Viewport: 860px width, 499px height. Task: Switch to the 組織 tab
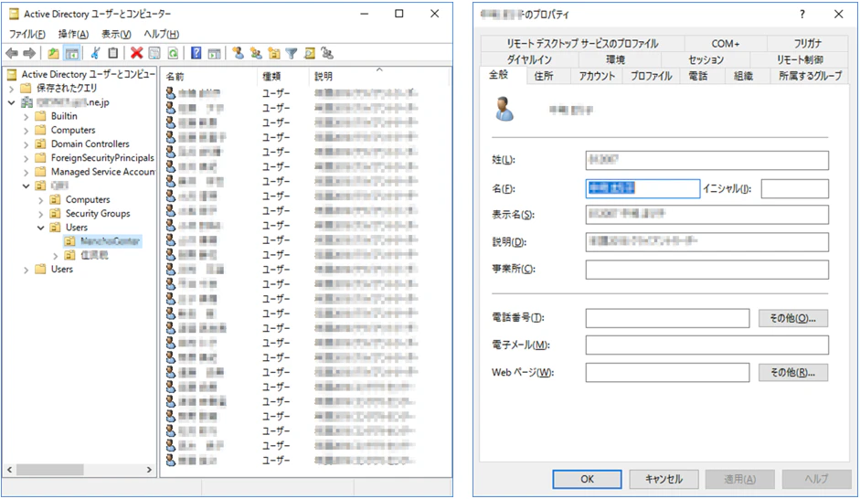(743, 76)
